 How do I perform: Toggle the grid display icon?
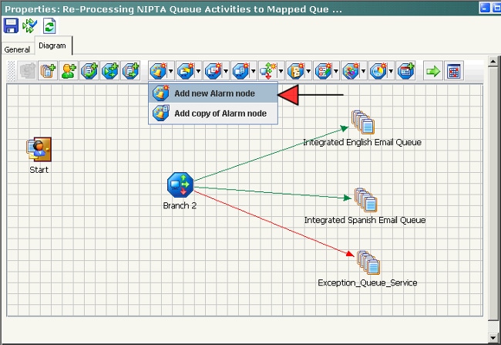point(454,71)
